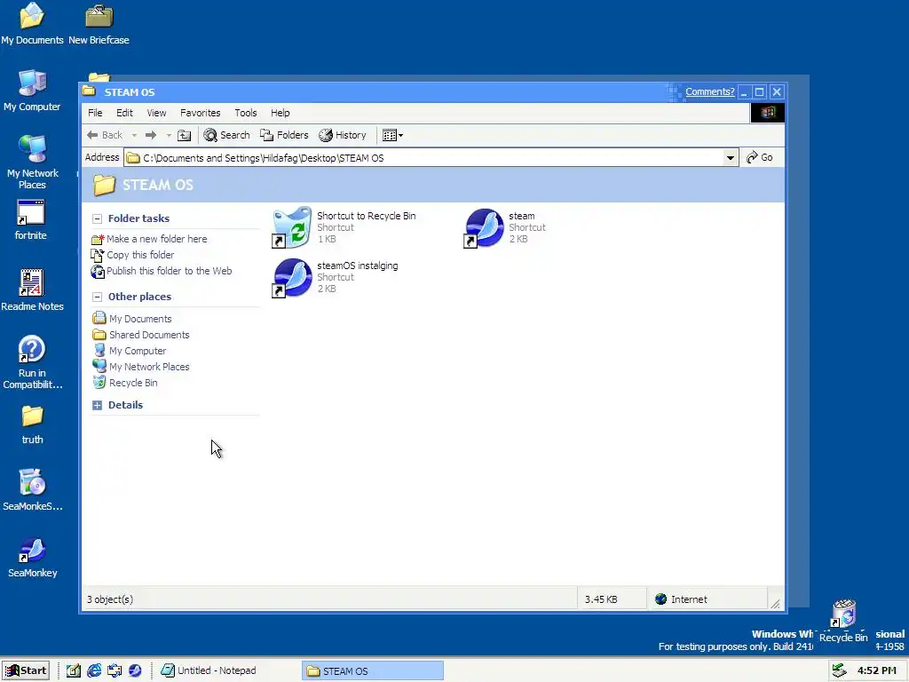
Task: Click the Go button
Action: [x=760, y=157]
